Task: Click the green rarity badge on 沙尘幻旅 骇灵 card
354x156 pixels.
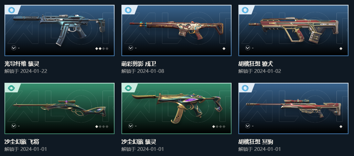Action: (x=128, y=88)
